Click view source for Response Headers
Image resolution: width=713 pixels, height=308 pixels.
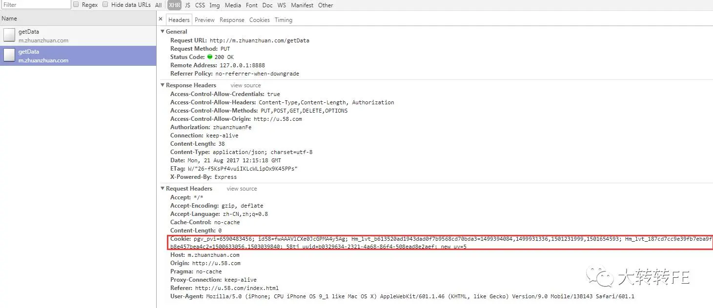click(x=245, y=85)
